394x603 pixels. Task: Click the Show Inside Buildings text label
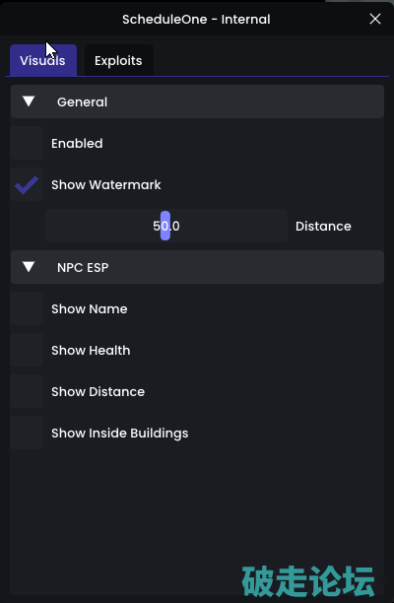(x=120, y=433)
